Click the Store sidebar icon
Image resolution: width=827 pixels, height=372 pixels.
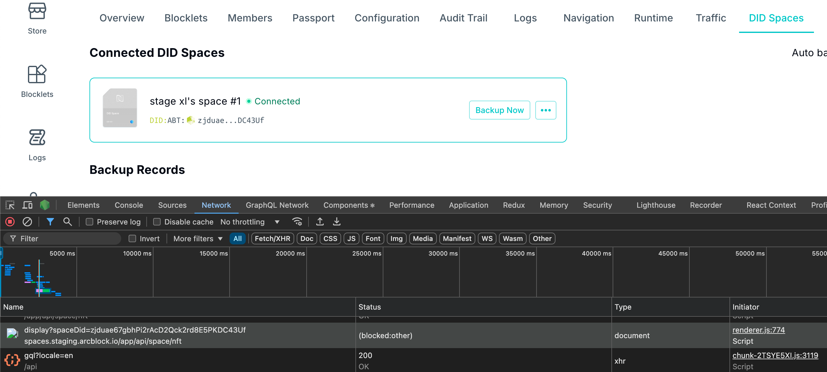pos(37,11)
